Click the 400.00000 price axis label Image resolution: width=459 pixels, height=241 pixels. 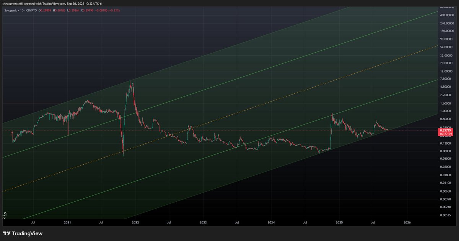446,15
